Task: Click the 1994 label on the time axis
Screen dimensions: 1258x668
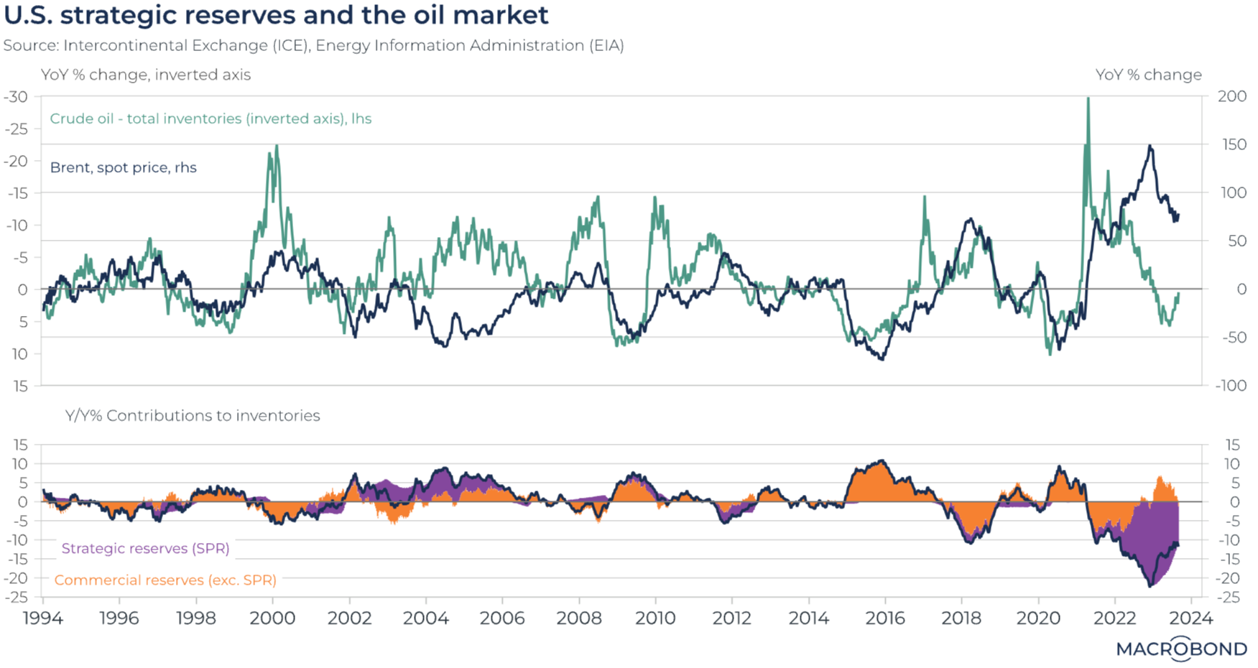Action: click(43, 618)
